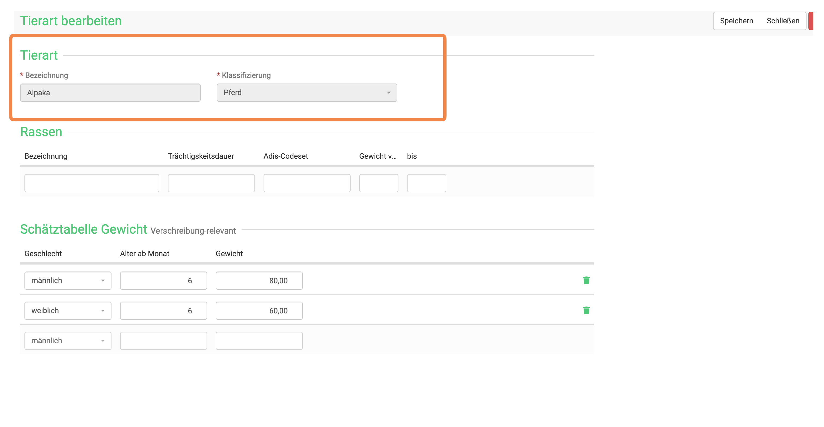
Task: Open Geschlecht dropdown in the 80,00 row
Action: (68, 281)
